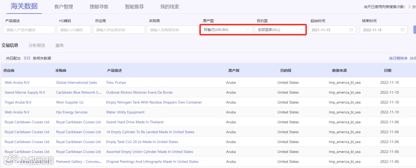
Task: Open Assorted Empty Unitor Cylinder link
Action: (x=149, y=152)
